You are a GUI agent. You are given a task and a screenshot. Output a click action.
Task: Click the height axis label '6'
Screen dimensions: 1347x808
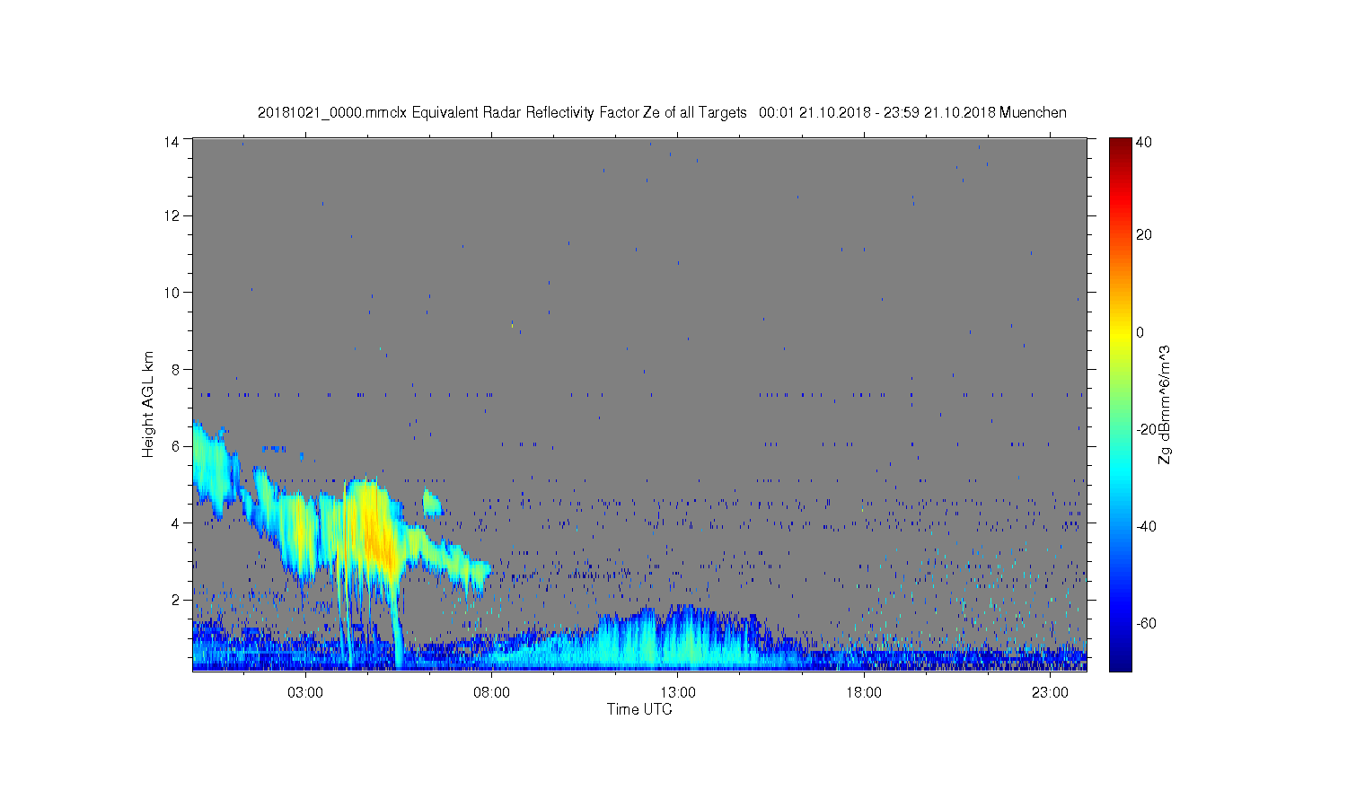[177, 446]
